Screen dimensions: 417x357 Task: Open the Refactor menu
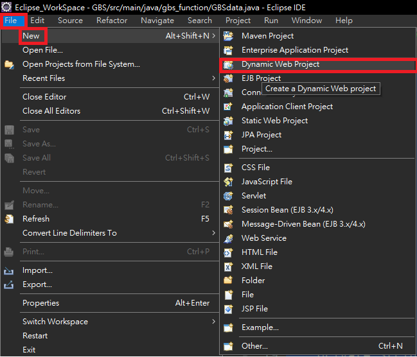[x=112, y=21]
